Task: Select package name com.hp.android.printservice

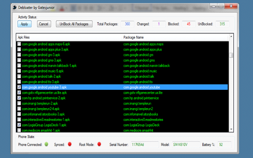Action: (x=141, y=98)
